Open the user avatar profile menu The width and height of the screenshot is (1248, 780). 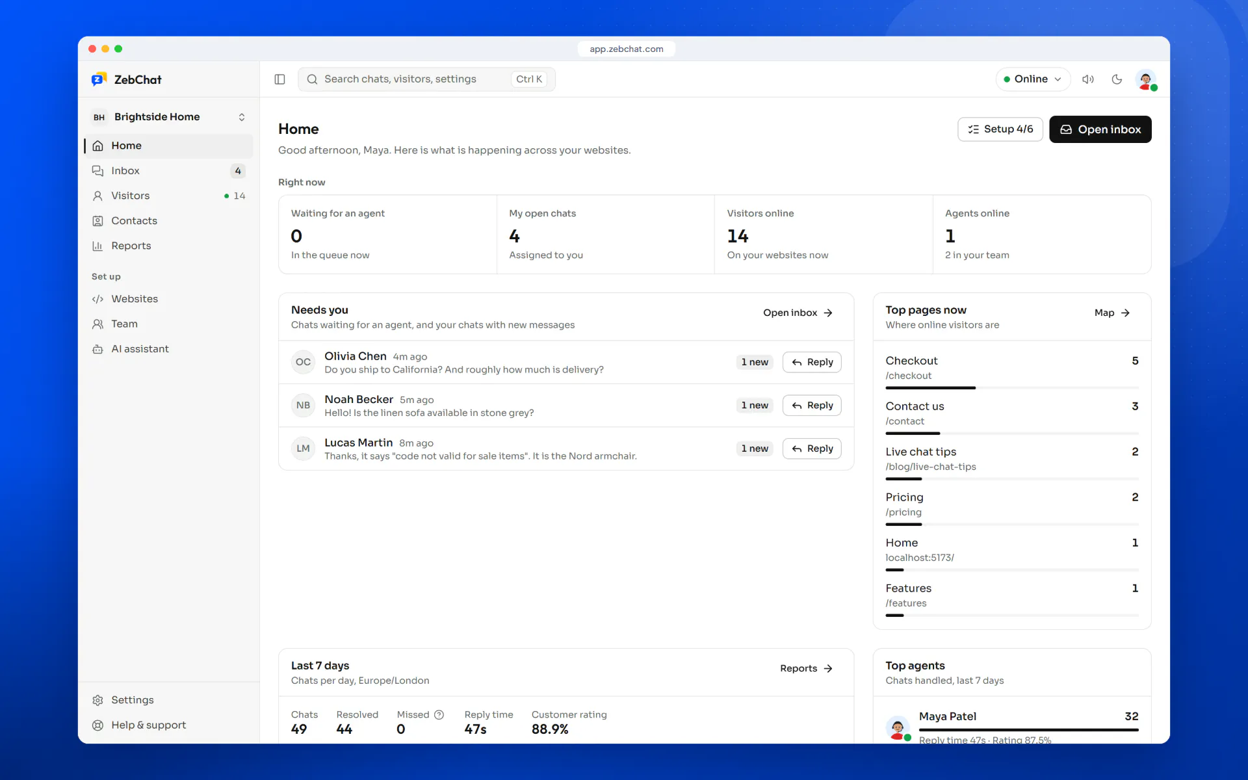coord(1146,79)
